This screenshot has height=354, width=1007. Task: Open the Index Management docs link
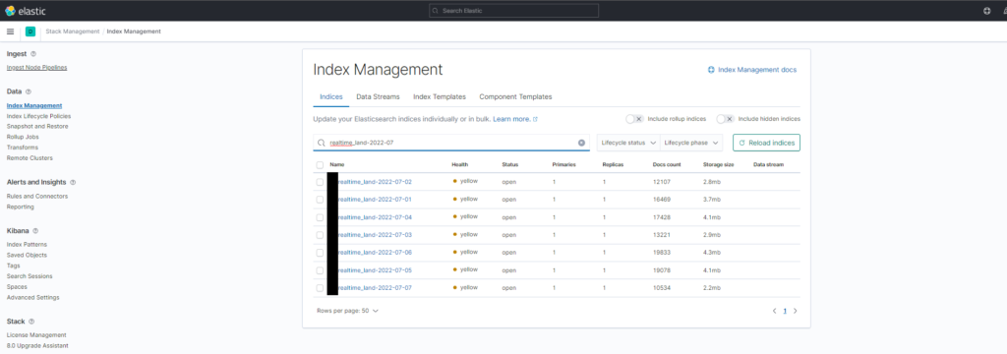[x=752, y=70]
